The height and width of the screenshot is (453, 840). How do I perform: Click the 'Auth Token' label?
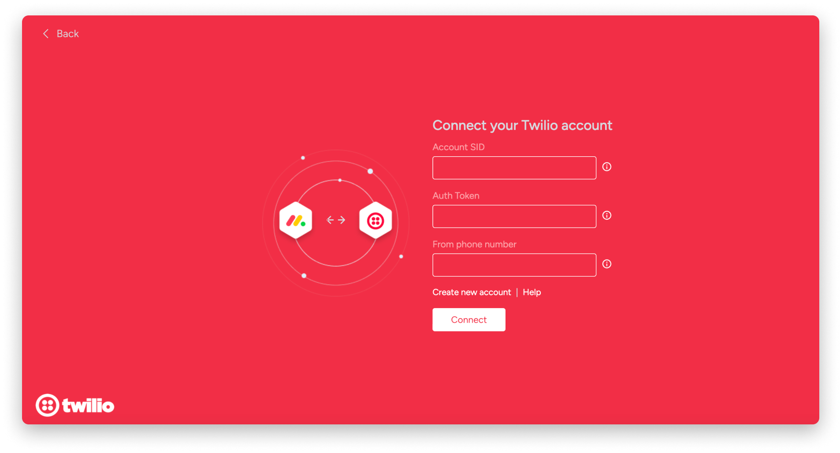456,196
